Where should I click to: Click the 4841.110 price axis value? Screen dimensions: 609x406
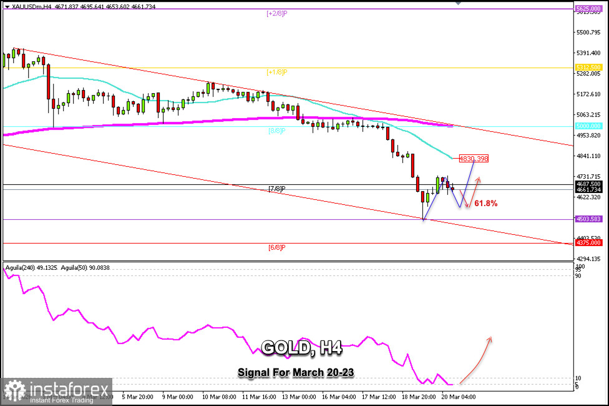pos(588,156)
